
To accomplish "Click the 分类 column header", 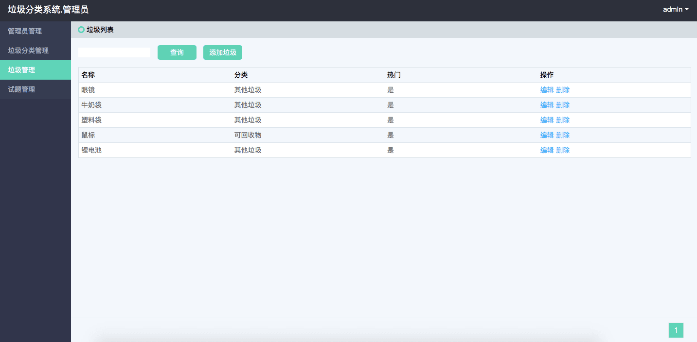I will (x=241, y=75).
